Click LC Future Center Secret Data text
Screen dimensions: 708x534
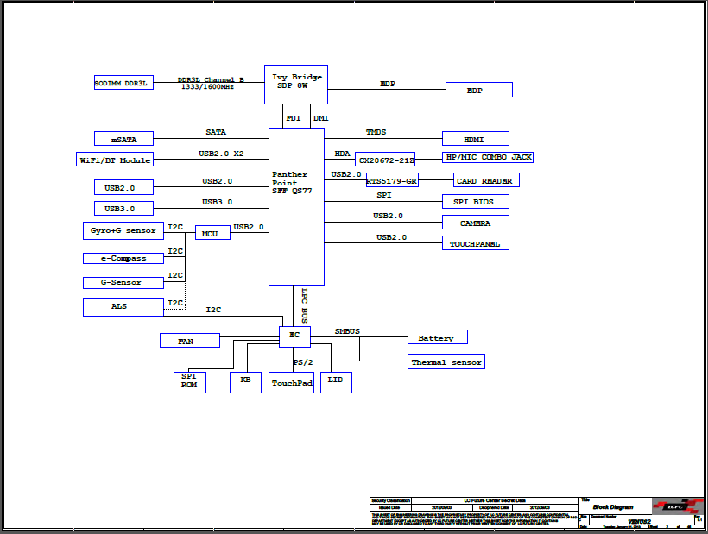click(x=495, y=500)
